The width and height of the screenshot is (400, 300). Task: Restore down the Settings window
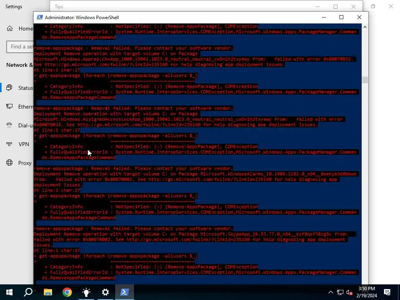pos(373,6)
